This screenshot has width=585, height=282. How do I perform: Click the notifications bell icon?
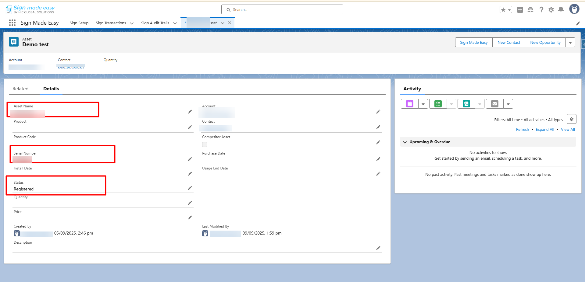561,10
